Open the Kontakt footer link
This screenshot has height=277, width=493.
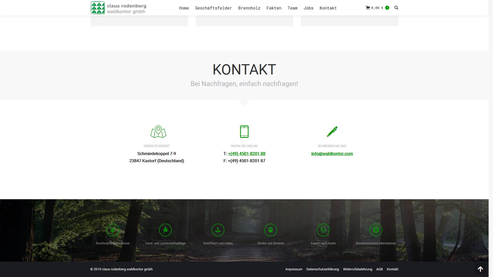pyautogui.click(x=393, y=269)
